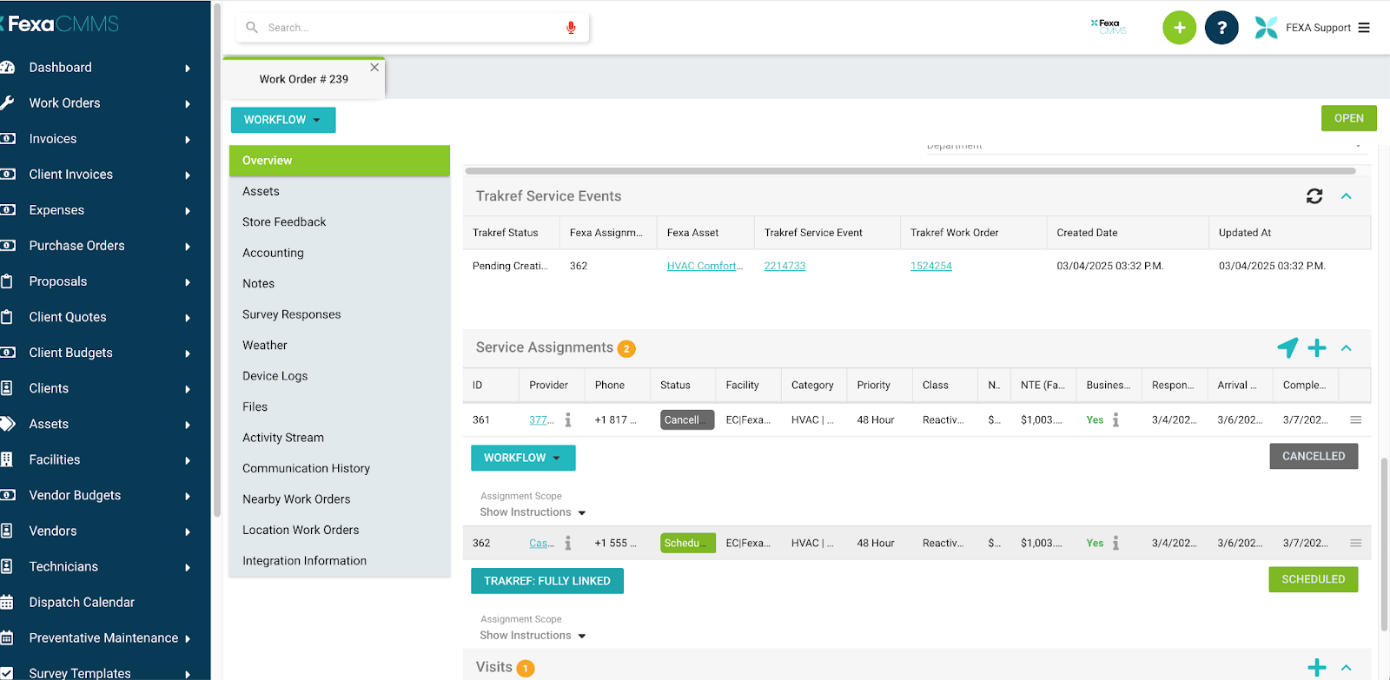This screenshot has width=1390, height=680.
Task: Add a new Service Assignment
Action: tap(1317, 347)
